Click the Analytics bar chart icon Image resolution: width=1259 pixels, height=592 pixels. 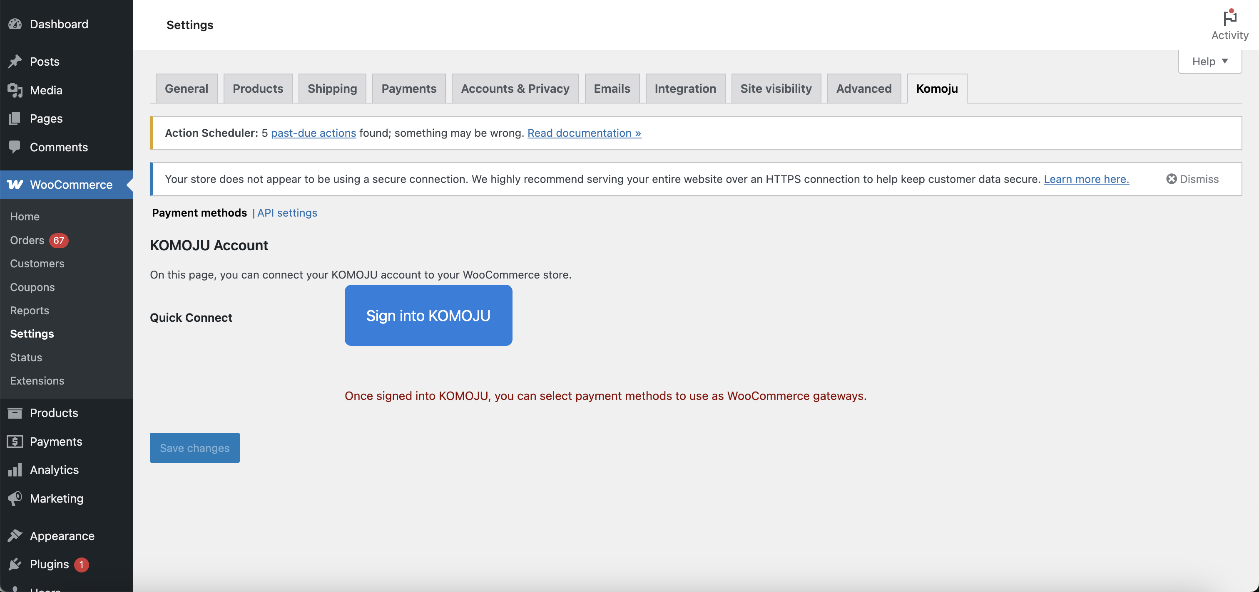point(15,469)
